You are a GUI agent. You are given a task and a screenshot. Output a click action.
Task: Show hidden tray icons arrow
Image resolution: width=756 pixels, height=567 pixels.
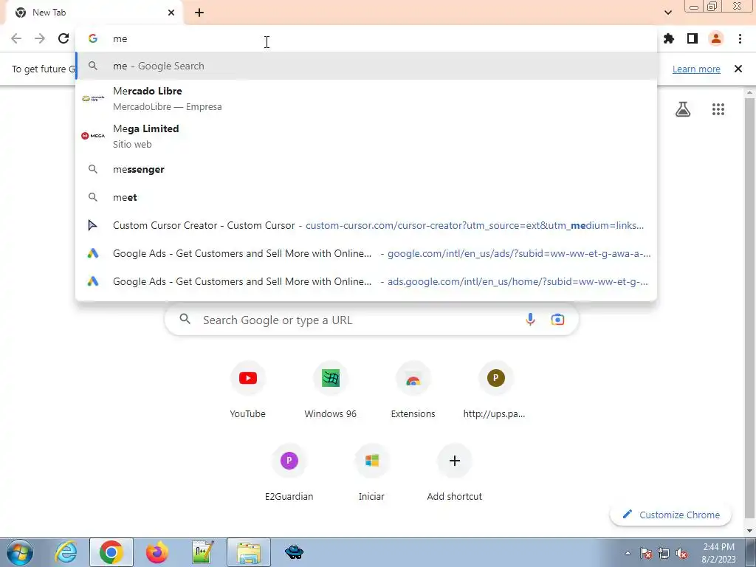[628, 553]
